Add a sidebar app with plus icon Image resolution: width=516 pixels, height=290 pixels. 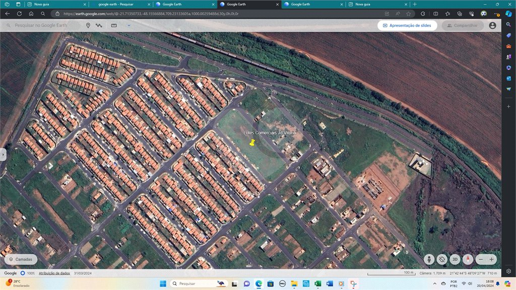point(509,107)
